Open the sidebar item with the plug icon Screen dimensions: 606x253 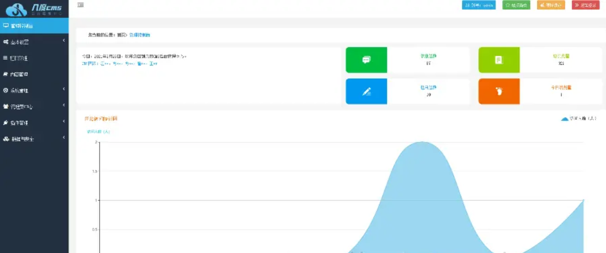click(34, 122)
